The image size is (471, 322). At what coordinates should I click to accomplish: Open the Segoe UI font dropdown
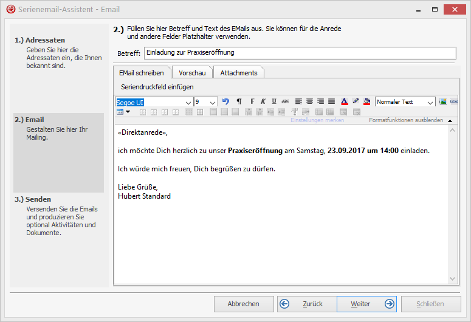coord(187,102)
